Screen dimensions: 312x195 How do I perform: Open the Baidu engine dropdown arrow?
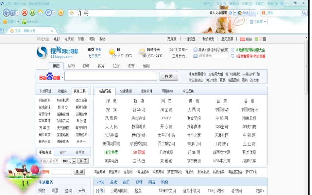point(62,77)
